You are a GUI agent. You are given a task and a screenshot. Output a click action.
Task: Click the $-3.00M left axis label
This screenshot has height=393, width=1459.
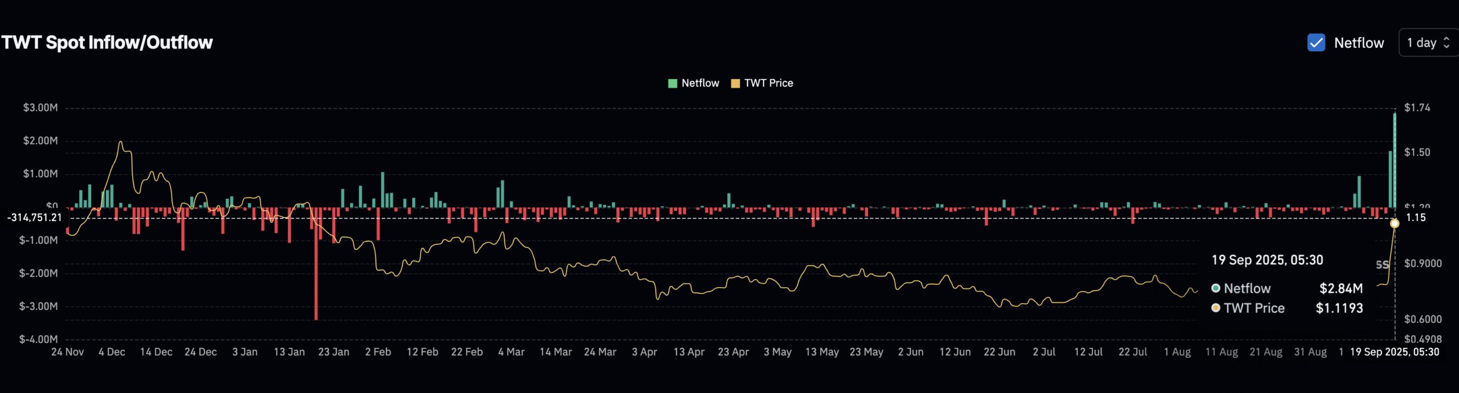(39, 306)
